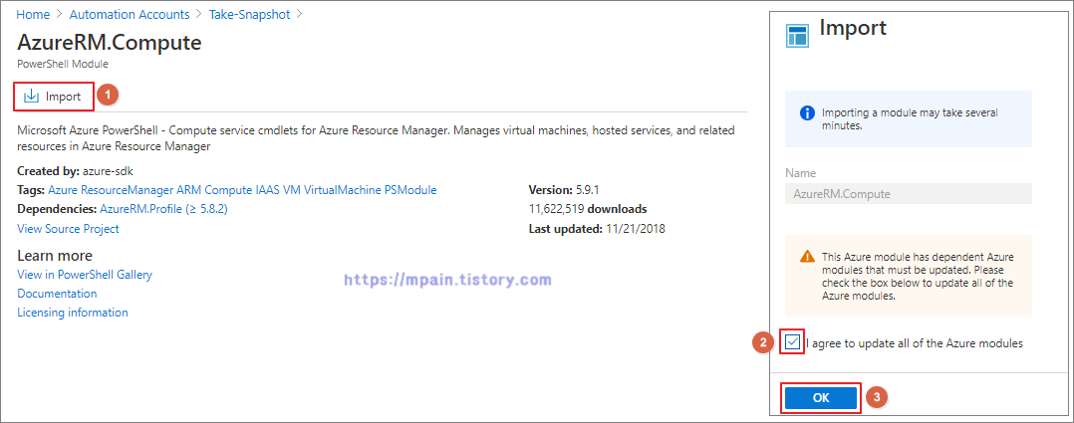
Task: Click the Version: 5.9.1 text
Action: (x=565, y=189)
